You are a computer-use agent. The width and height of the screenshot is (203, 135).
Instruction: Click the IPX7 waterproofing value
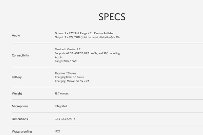[58, 131]
